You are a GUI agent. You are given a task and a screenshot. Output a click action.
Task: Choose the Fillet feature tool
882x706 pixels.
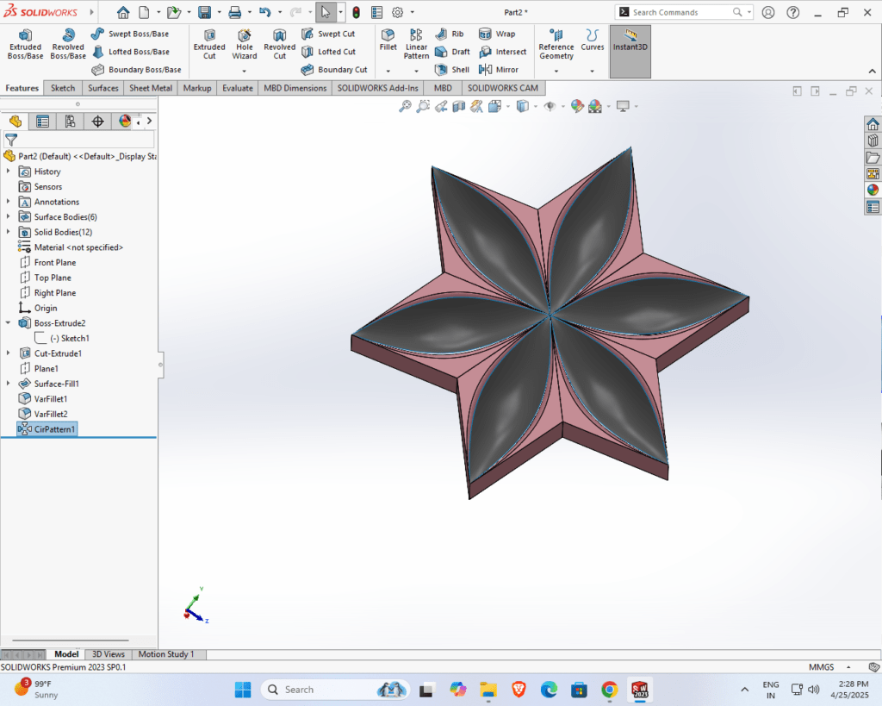[388, 40]
